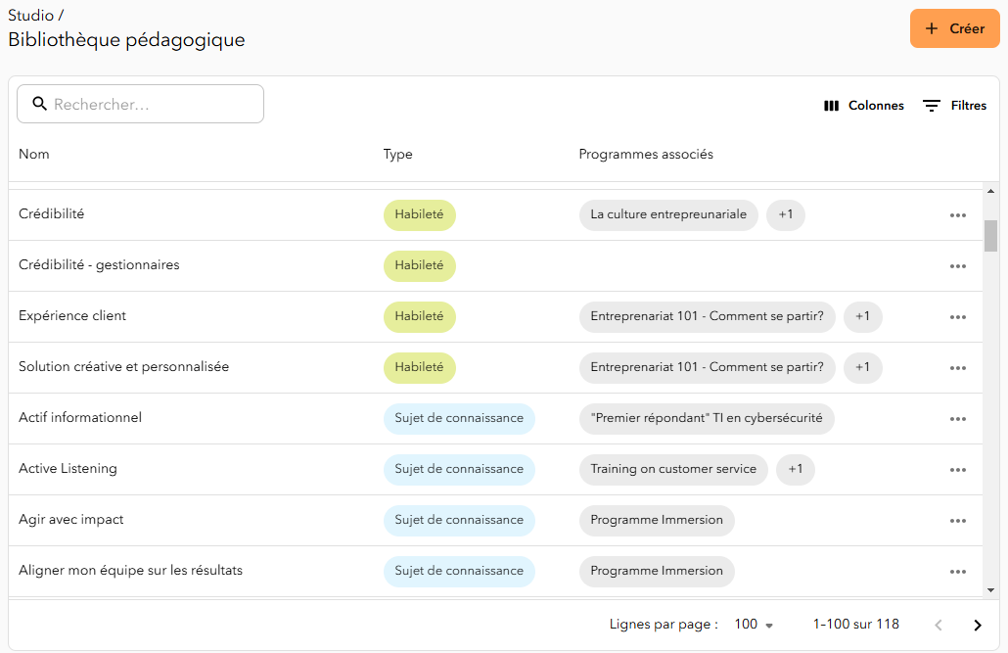The width and height of the screenshot is (1008, 653).
Task: Expand +1 programs on Active Listening row
Action: pos(796,468)
